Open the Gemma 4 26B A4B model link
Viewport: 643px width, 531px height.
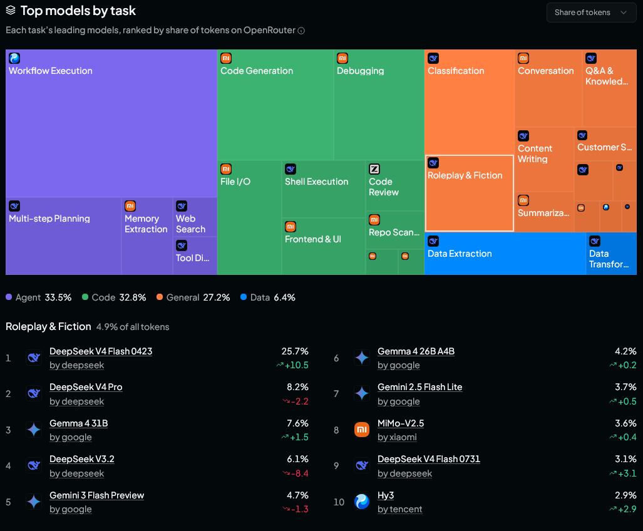pos(416,351)
